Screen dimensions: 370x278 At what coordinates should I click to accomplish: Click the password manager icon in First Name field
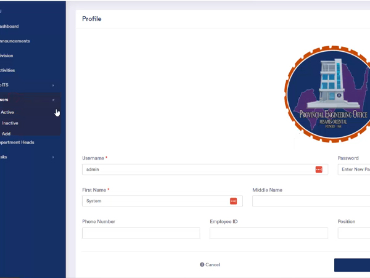tap(234, 201)
